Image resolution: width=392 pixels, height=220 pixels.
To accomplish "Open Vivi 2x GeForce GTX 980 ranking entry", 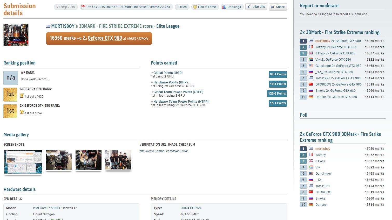I will [x=333, y=60].
